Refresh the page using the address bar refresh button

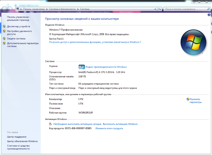[x=160, y=9]
